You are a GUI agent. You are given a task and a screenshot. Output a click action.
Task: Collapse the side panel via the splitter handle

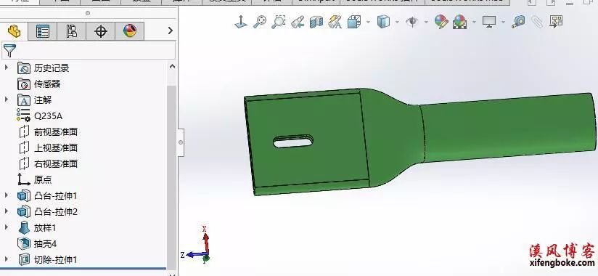pos(181,142)
